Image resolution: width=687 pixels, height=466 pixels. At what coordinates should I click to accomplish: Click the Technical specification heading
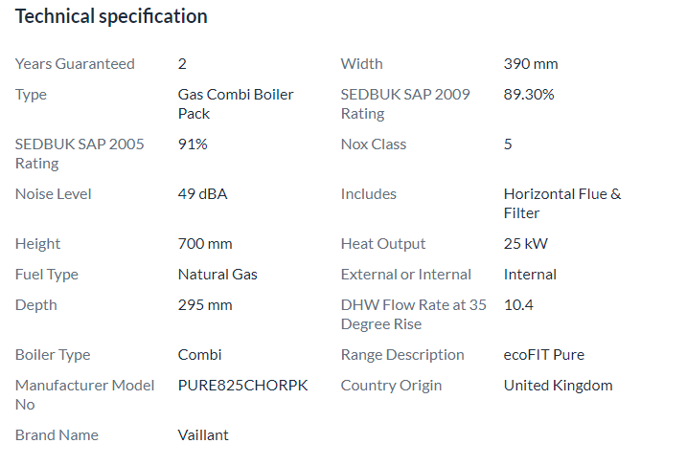[111, 17]
